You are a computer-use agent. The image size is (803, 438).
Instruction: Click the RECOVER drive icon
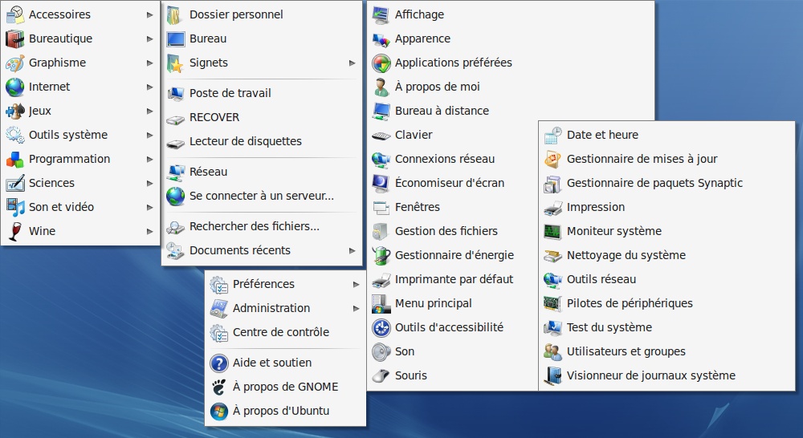tap(175, 120)
